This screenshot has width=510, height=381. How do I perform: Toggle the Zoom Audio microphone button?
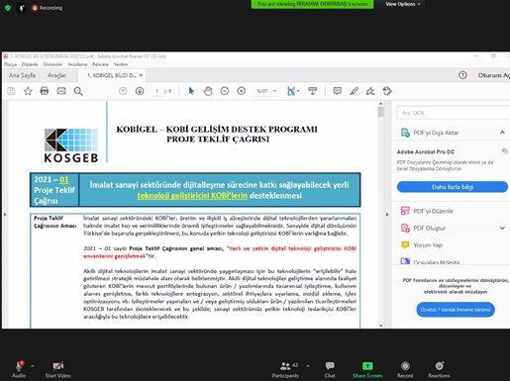point(19,369)
